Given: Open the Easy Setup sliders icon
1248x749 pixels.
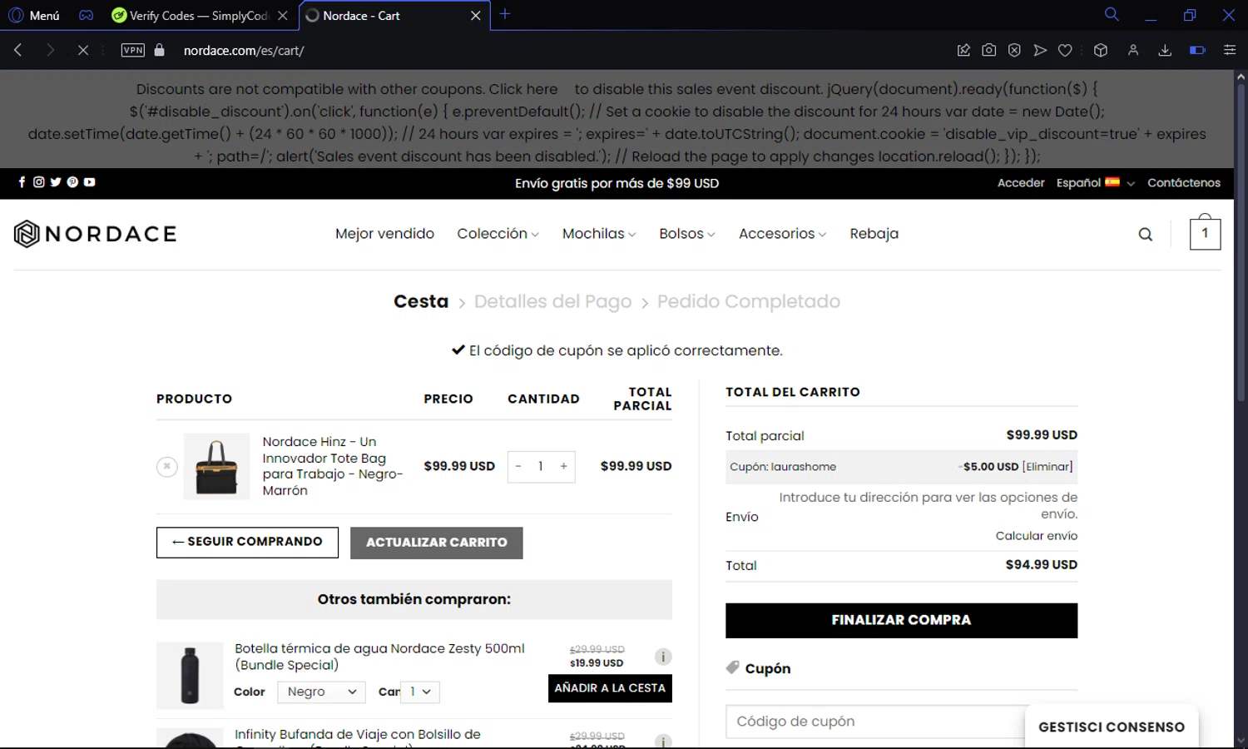Looking at the screenshot, I should [x=1230, y=50].
